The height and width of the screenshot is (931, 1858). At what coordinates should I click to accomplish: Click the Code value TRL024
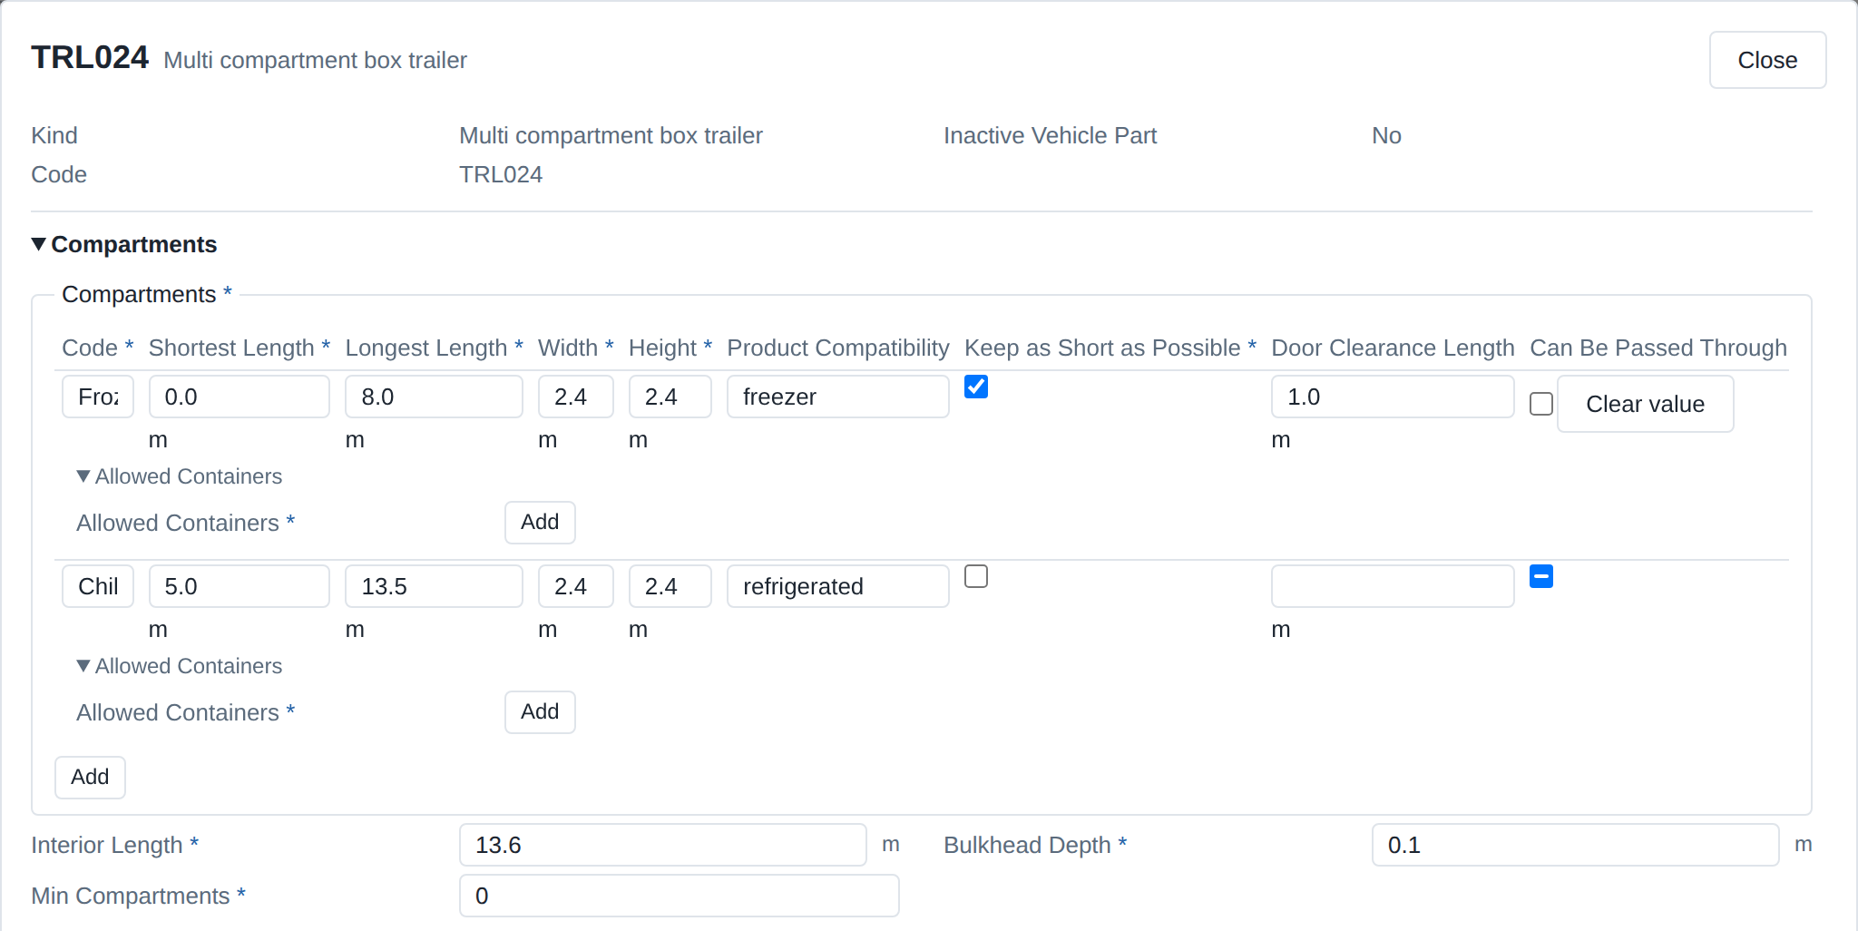501,174
